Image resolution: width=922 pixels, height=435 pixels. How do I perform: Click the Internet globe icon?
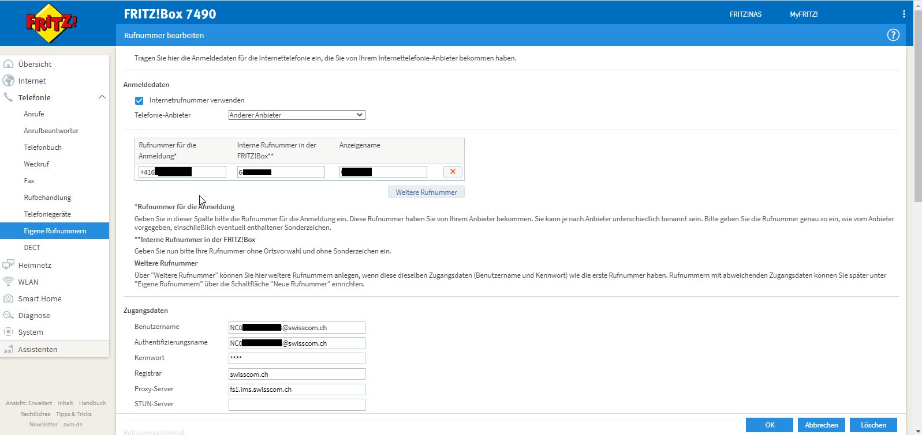9,81
